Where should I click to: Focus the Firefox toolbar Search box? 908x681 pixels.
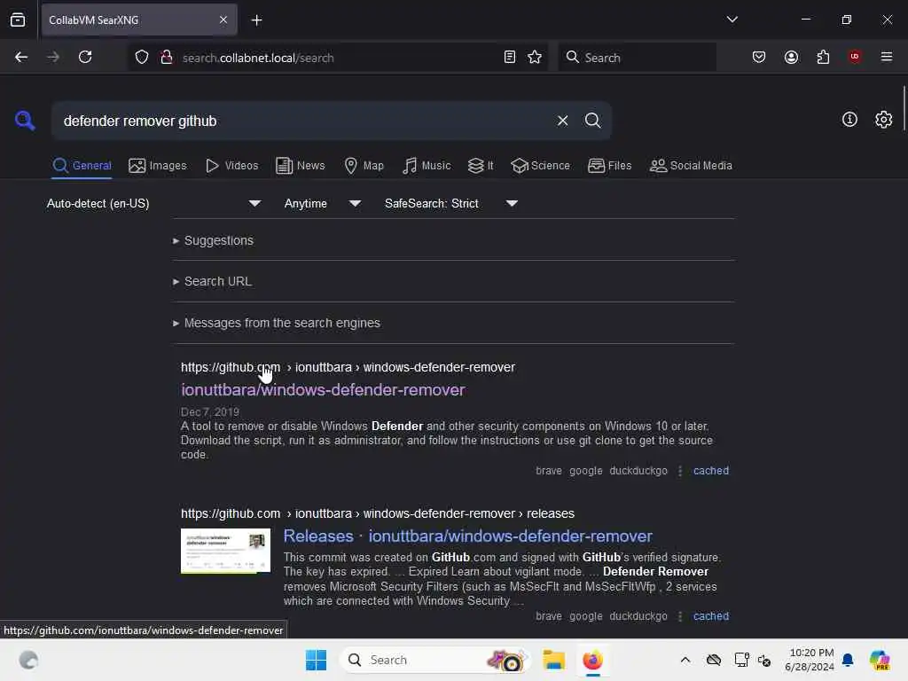(637, 58)
